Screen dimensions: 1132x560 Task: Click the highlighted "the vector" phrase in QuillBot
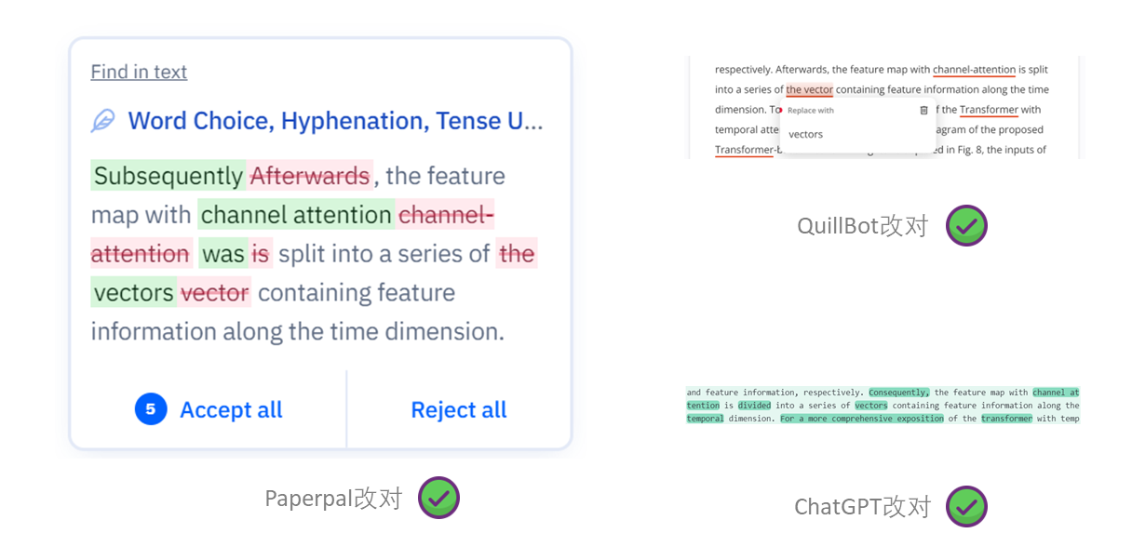point(809,89)
